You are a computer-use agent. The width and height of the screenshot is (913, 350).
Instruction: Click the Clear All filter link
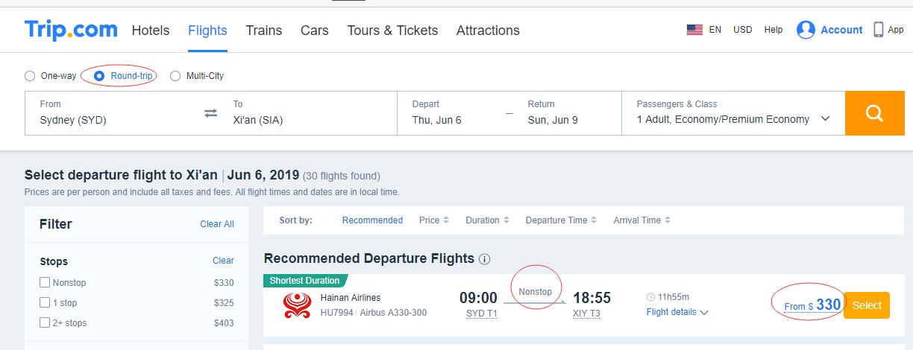[x=217, y=224]
